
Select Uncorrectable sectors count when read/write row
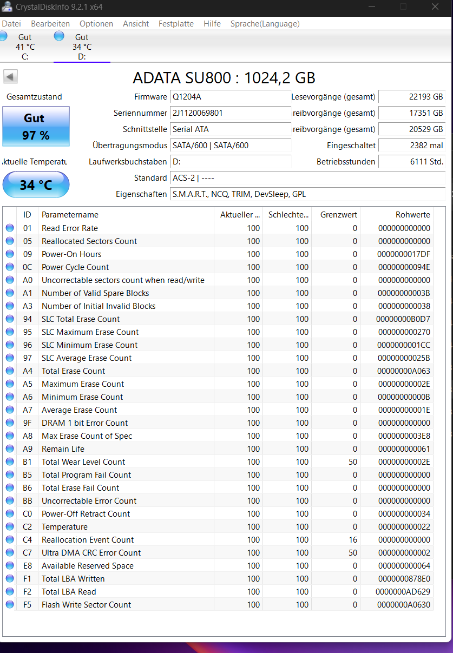(218, 280)
